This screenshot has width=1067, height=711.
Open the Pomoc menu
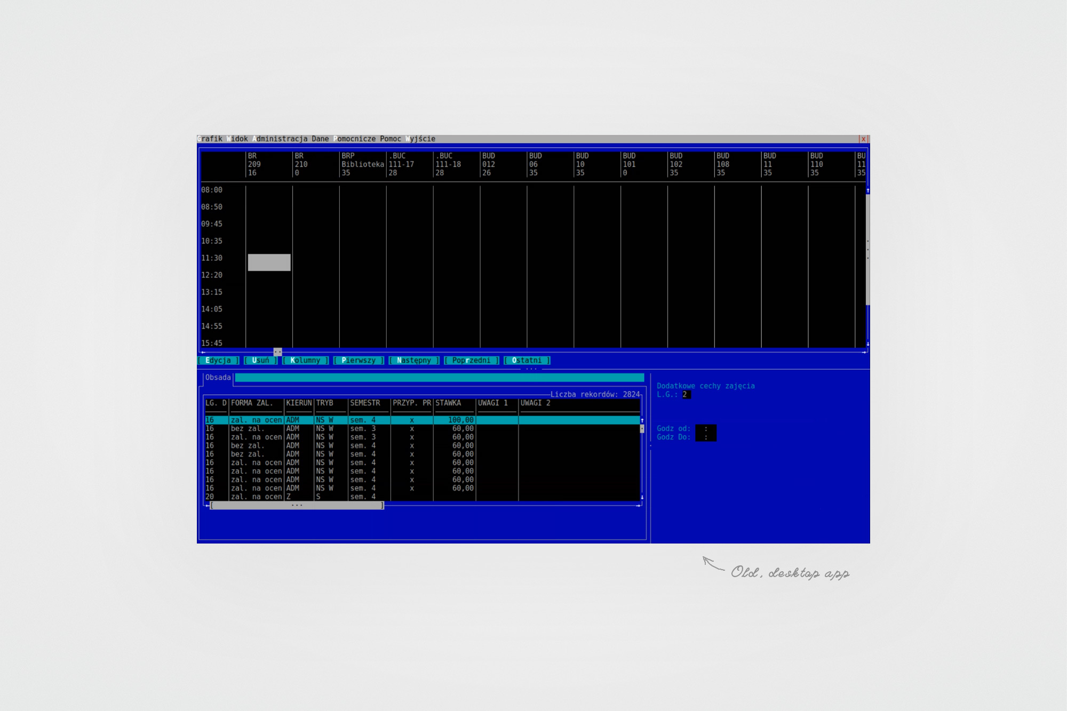click(390, 139)
